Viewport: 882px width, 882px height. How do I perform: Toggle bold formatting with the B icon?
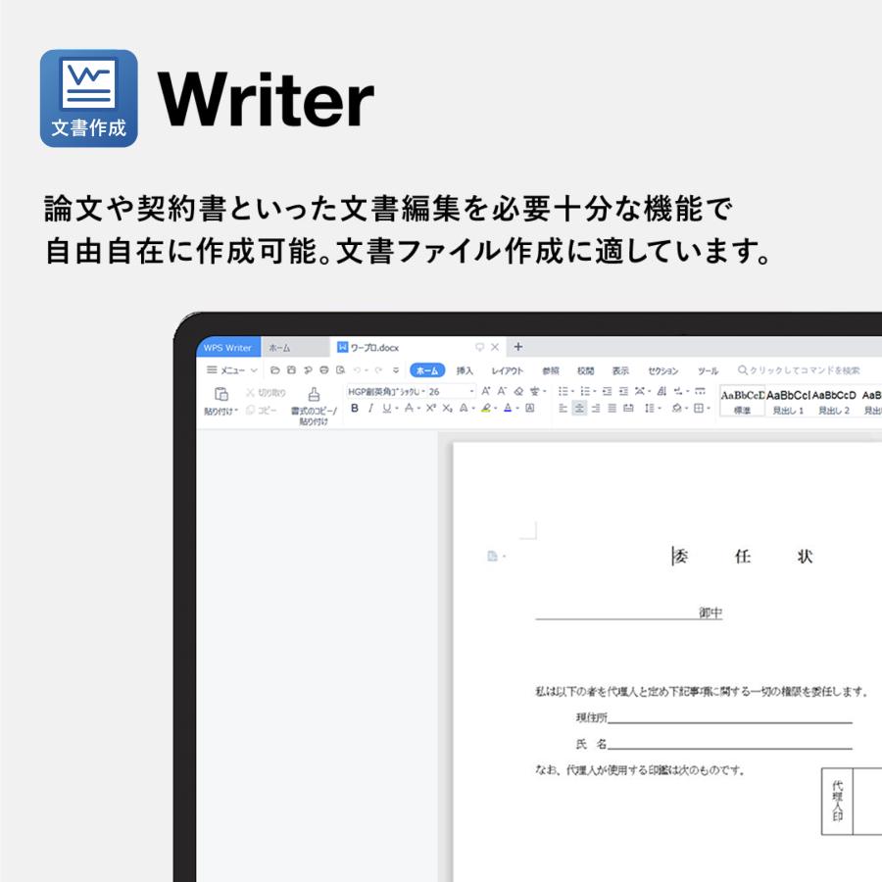tap(355, 409)
